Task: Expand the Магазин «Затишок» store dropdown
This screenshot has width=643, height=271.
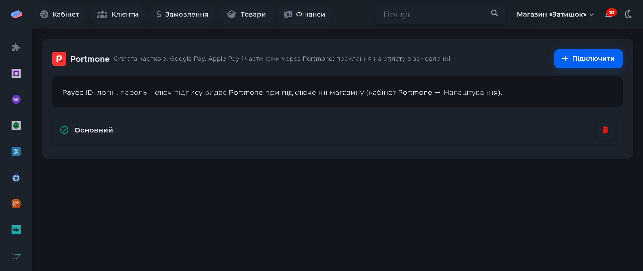Action: click(555, 14)
